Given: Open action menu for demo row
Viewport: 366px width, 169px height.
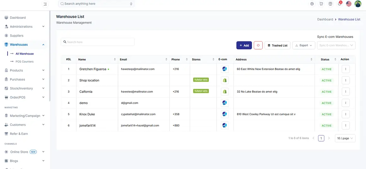Looking at the screenshot, I should (345, 103).
